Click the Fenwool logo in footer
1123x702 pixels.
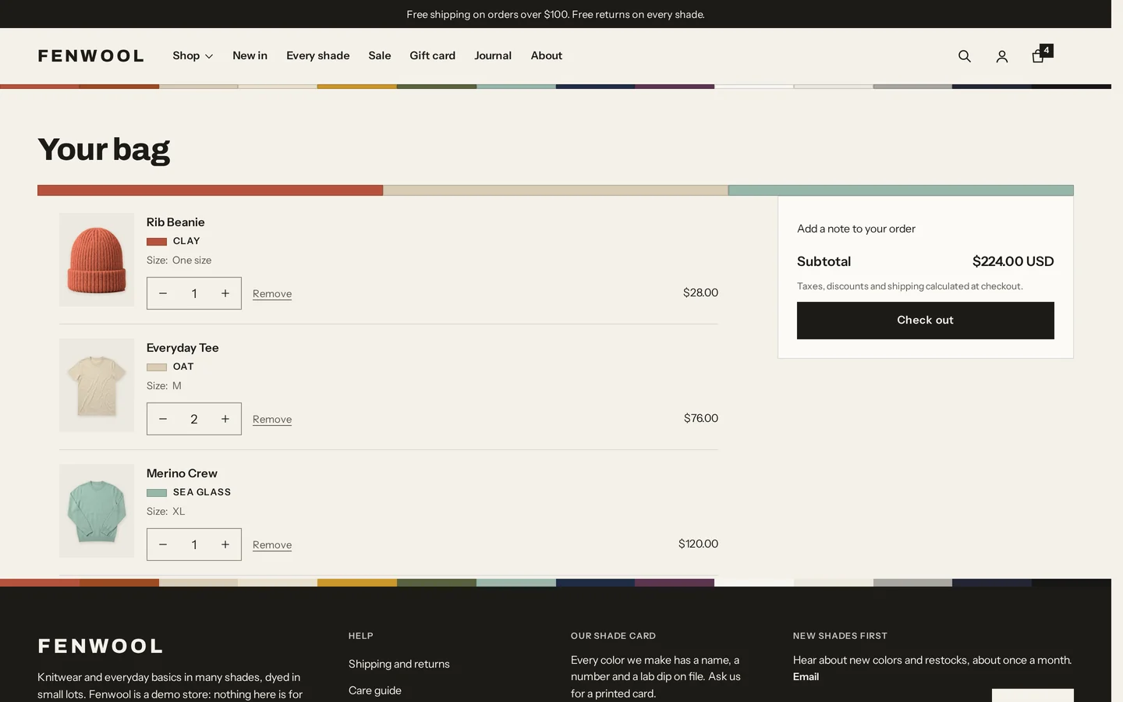pos(101,646)
